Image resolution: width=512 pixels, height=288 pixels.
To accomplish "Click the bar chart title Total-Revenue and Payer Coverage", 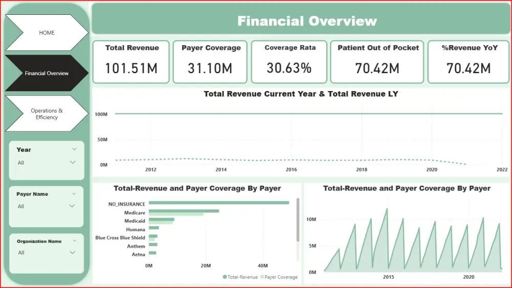I will 197,188.
